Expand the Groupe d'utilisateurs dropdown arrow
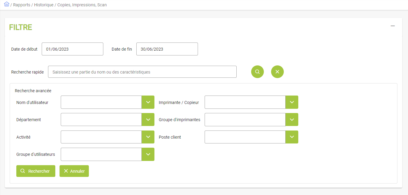 (x=148, y=154)
